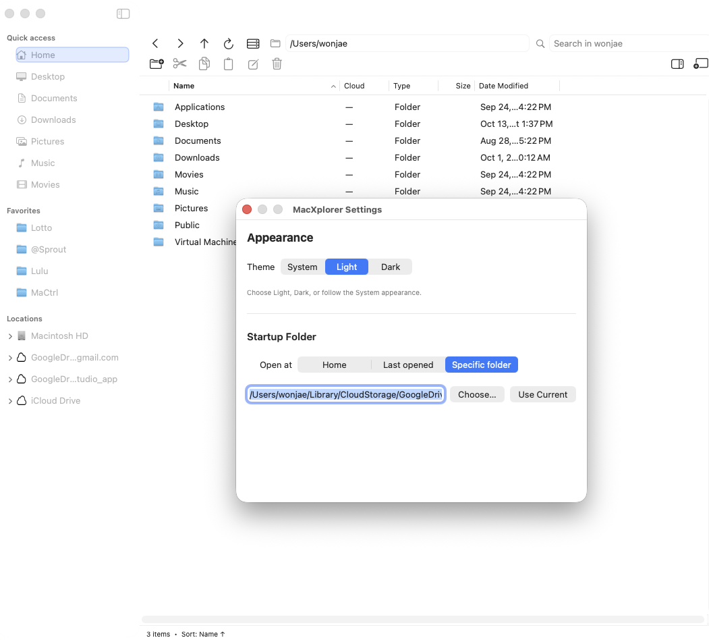Select the Documents folder row in list
This screenshot has height=640, width=709.
[354, 141]
